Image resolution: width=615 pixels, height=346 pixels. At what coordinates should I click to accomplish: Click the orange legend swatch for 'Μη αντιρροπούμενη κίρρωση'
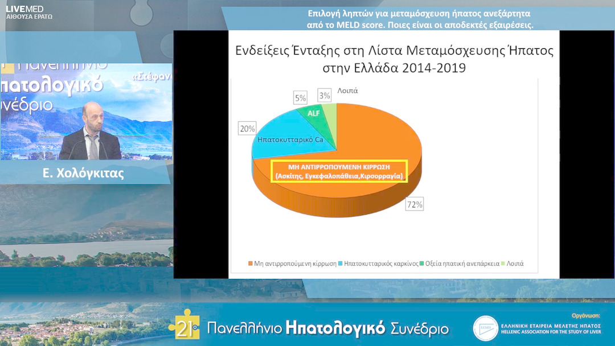250,263
